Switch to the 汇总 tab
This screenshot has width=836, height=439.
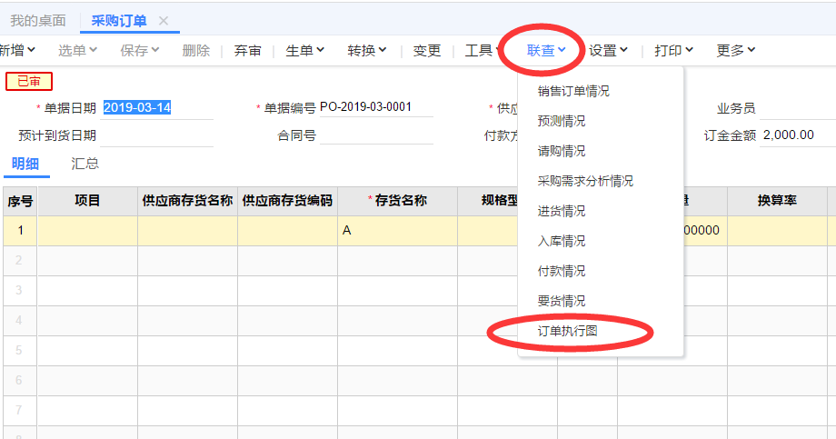click(x=85, y=164)
